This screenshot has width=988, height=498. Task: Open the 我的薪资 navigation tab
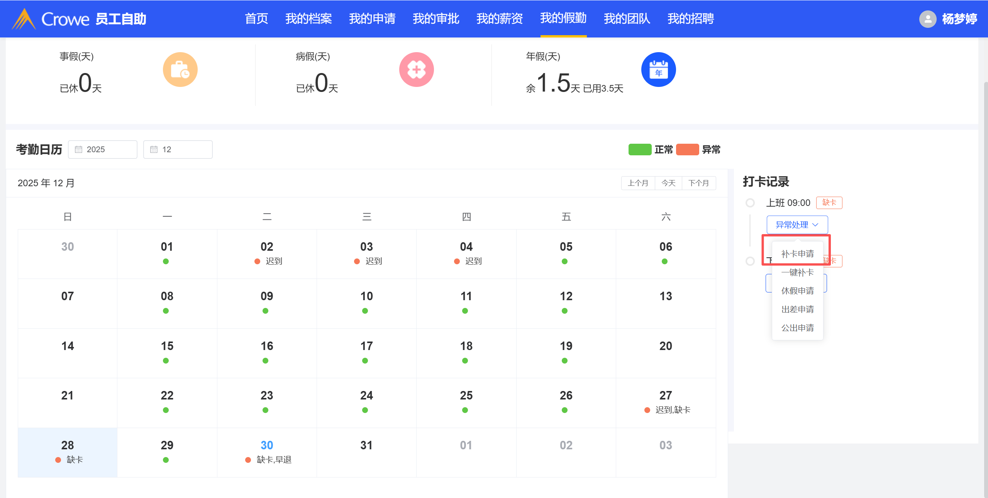point(499,19)
